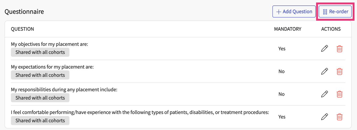Click the 'Shared with all cohorts' tag under comfortable performing
The width and height of the screenshot is (357, 130).
40,121
